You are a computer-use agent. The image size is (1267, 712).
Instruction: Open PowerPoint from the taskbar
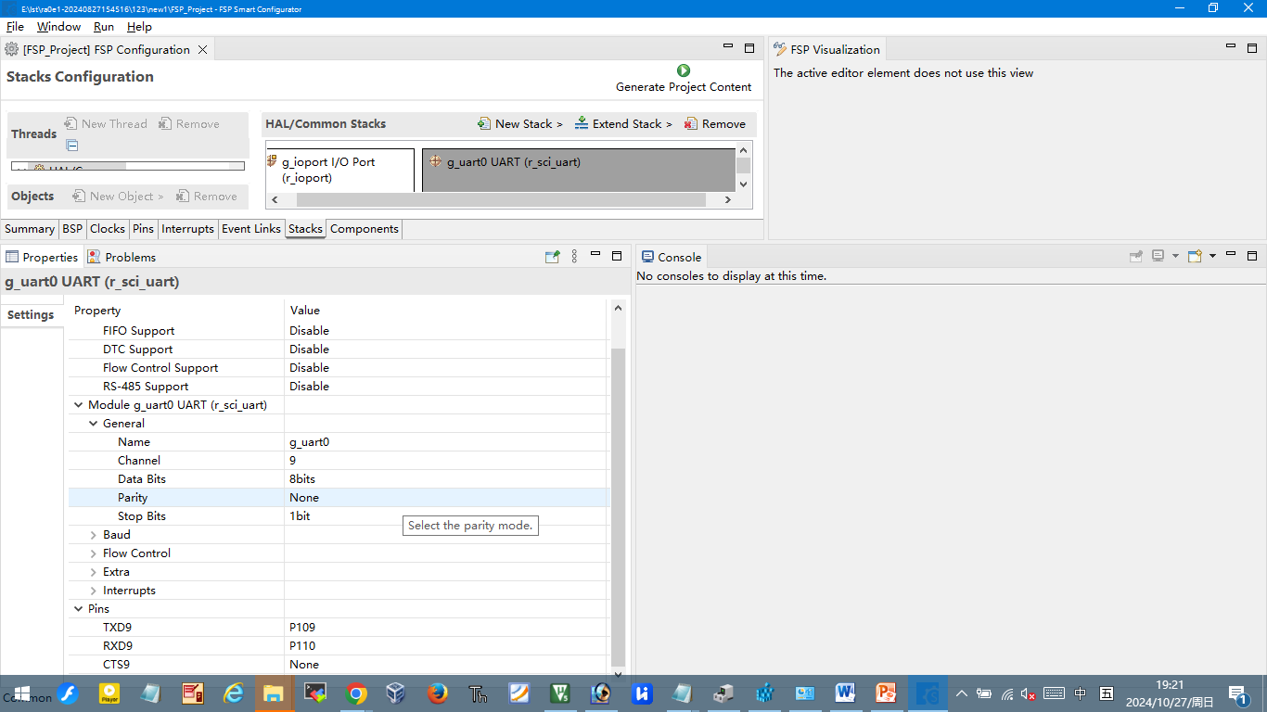886,693
